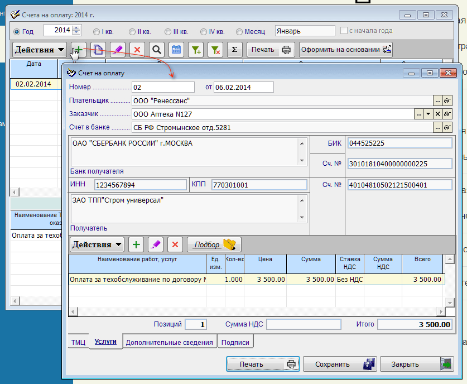Image resolution: width=467 pixels, height=384 pixels.
Task: Click red X delete-row icon in invoice dialog
Action: point(175,244)
